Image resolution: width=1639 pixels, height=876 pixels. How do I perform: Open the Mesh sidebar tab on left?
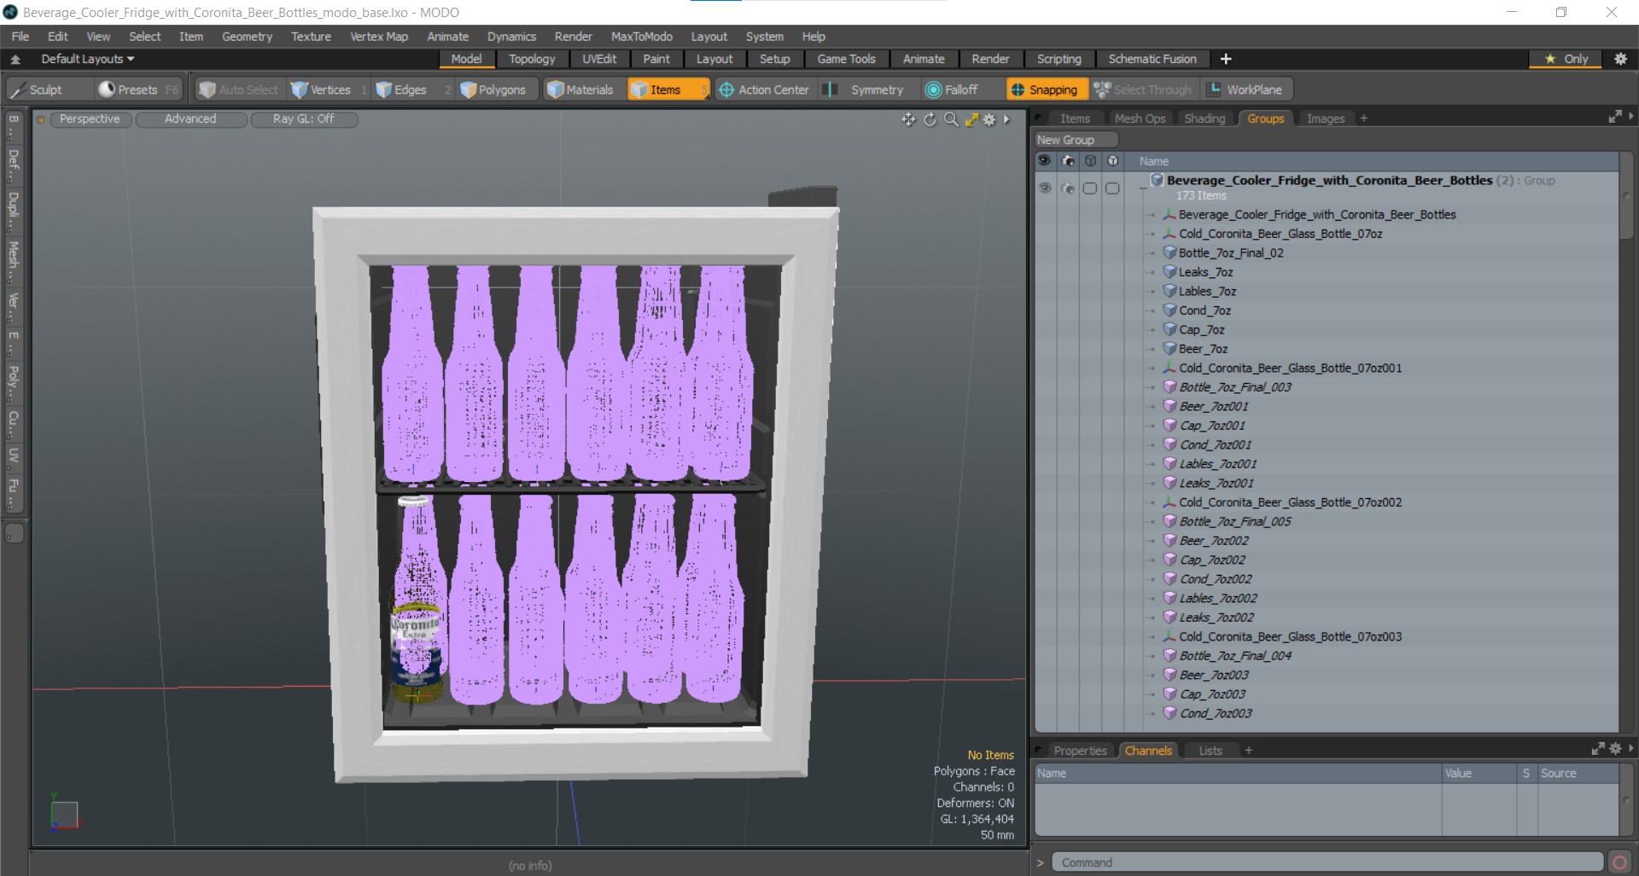pyautogui.click(x=13, y=260)
